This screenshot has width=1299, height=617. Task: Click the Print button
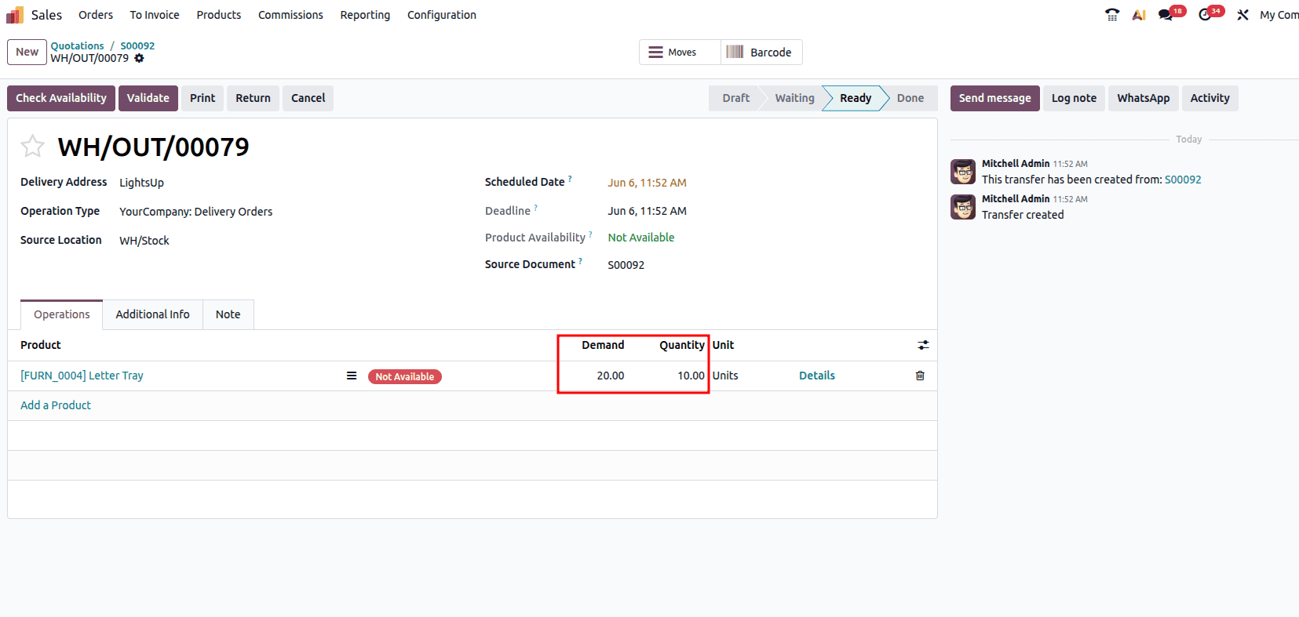[x=203, y=98]
